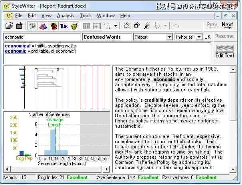Click the UK language label
This screenshot has height=185, width=242.
point(207,37)
